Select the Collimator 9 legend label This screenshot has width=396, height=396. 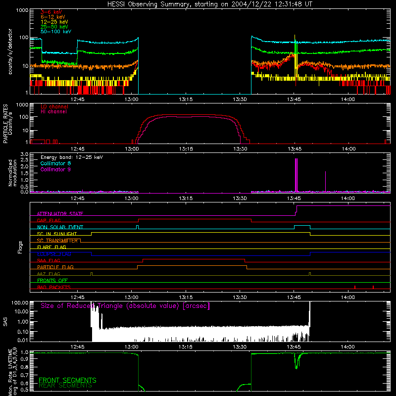pyautogui.click(x=55, y=169)
